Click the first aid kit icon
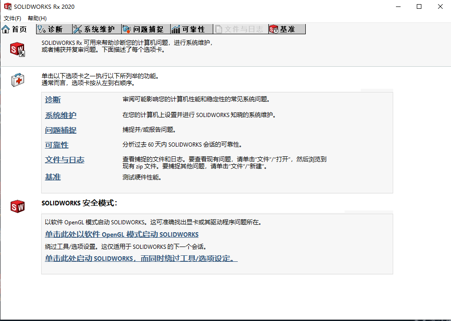 [18, 80]
